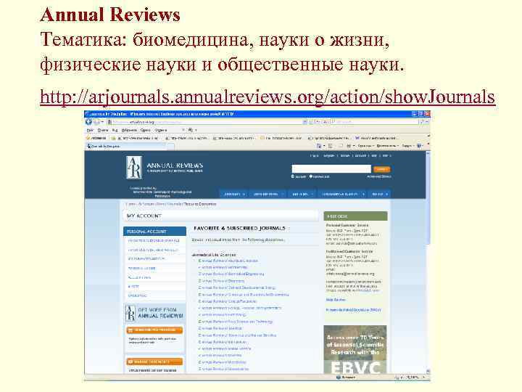Click the PERSONAL ACCOUNT sidebar header
Image resolution: width=522 pixels, height=392 pixels.
(x=155, y=232)
